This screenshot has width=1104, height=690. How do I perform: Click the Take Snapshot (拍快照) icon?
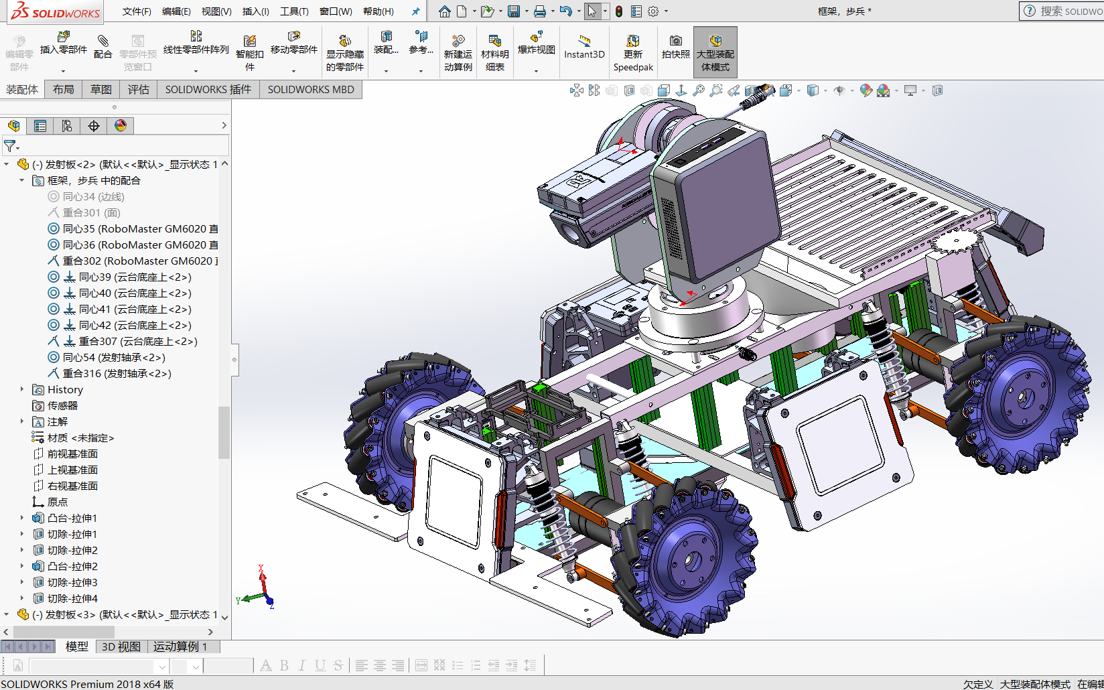coord(675,42)
